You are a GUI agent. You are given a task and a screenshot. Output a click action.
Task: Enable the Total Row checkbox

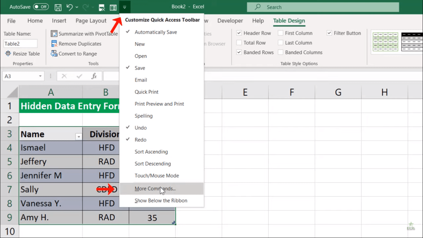[x=239, y=43]
